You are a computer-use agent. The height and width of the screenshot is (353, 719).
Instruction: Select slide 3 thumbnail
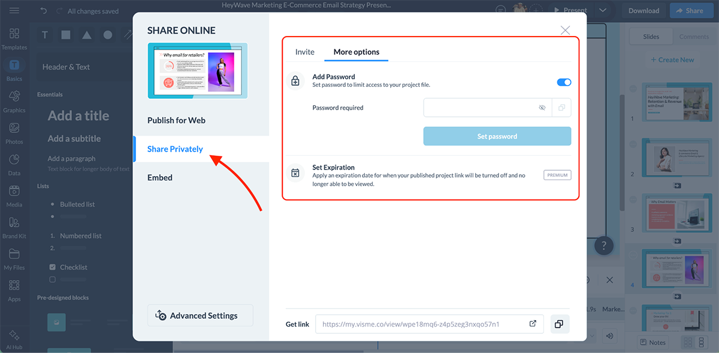(677, 213)
